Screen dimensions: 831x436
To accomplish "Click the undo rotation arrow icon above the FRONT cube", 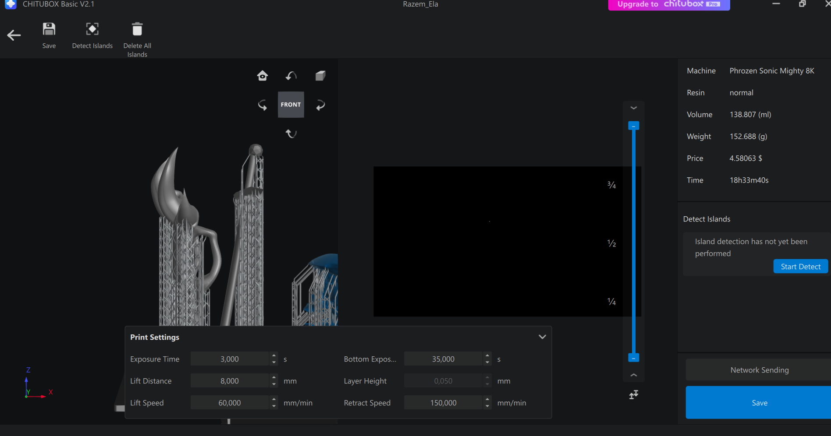I will click(x=291, y=76).
